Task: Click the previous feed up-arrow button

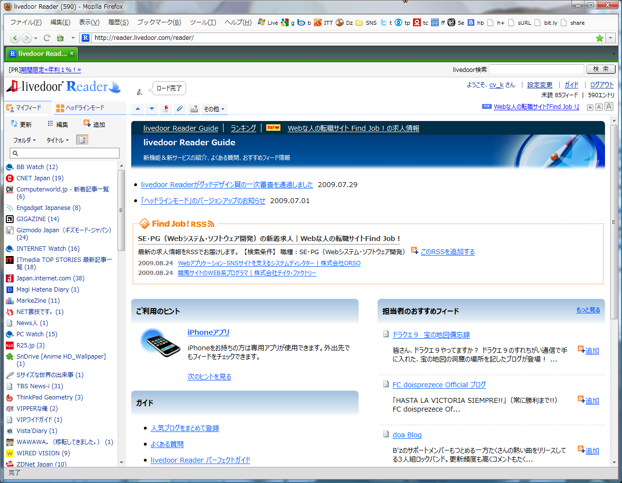Action: coord(138,109)
